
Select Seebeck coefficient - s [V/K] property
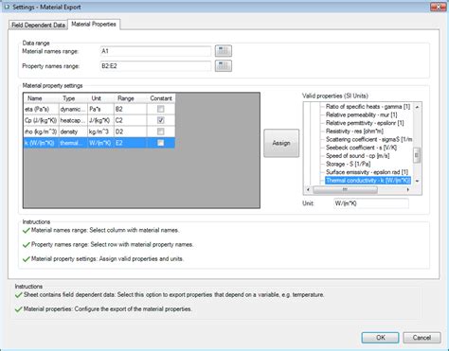pyautogui.click(x=361, y=148)
